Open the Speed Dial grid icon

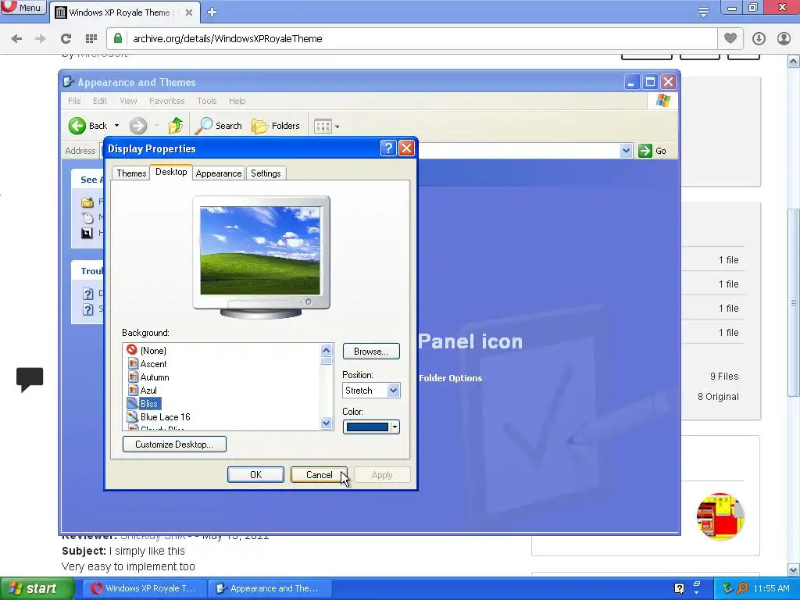91,39
